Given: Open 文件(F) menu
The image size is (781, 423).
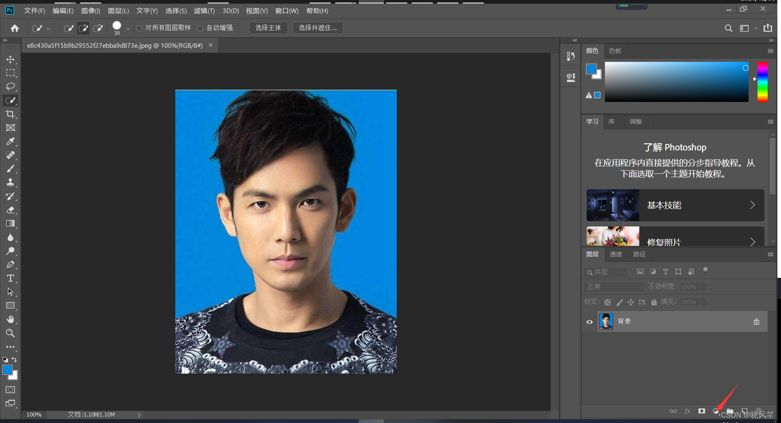Looking at the screenshot, I should [34, 11].
